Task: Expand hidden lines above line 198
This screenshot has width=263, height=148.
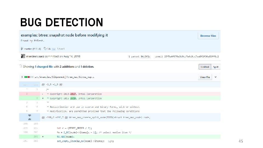Action: [30, 117]
